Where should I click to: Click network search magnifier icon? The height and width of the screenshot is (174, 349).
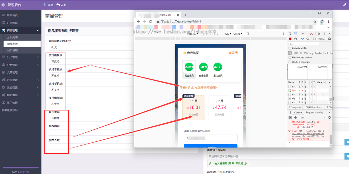point(307,39)
